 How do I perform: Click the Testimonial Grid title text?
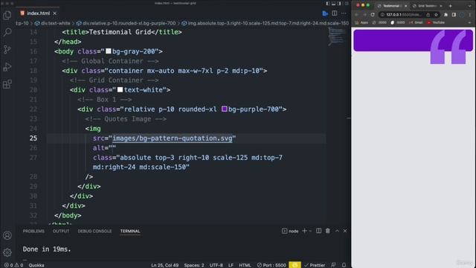point(120,32)
